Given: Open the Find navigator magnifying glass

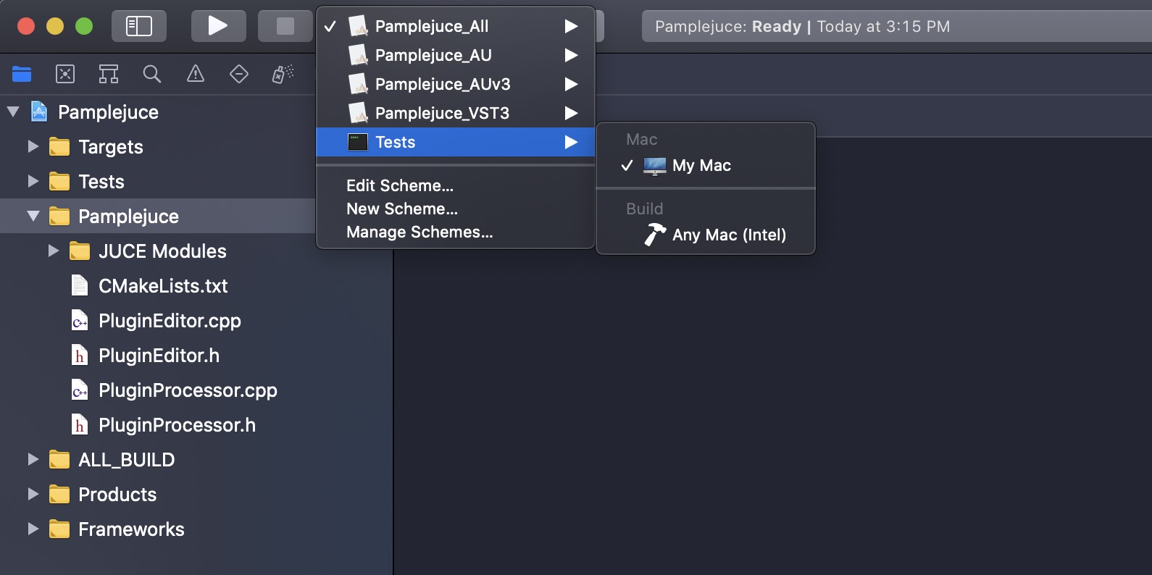Looking at the screenshot, I should 151,74.
